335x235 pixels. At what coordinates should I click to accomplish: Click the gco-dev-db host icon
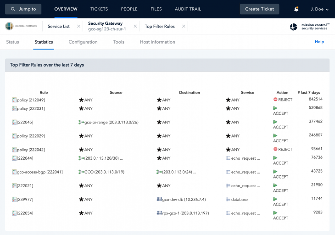[159, 199]
